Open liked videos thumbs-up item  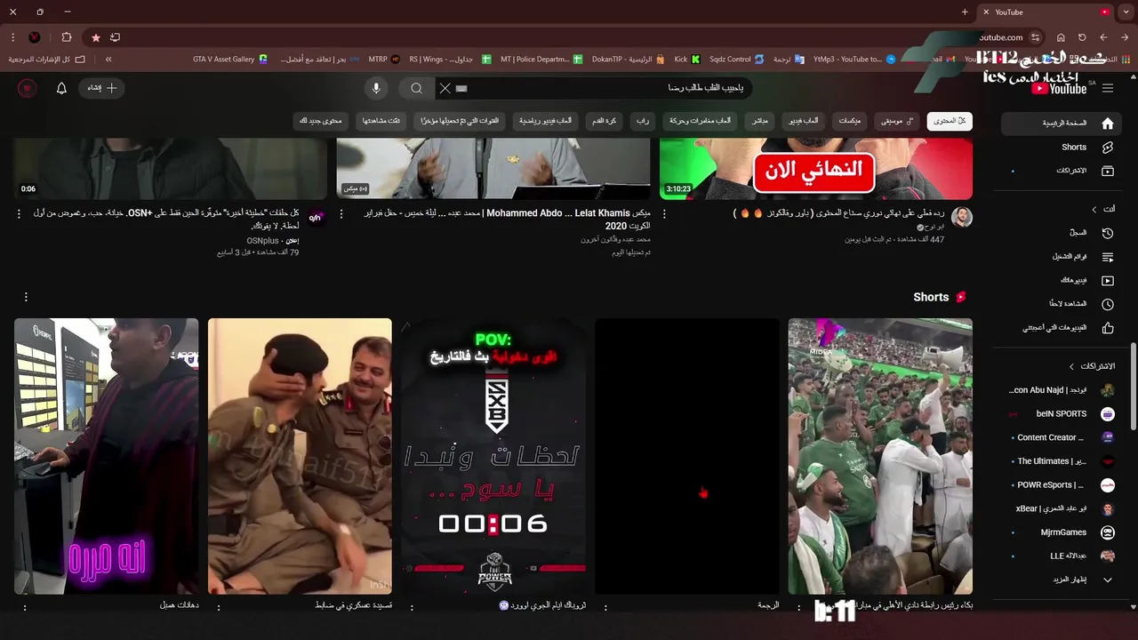[1107, 328]
